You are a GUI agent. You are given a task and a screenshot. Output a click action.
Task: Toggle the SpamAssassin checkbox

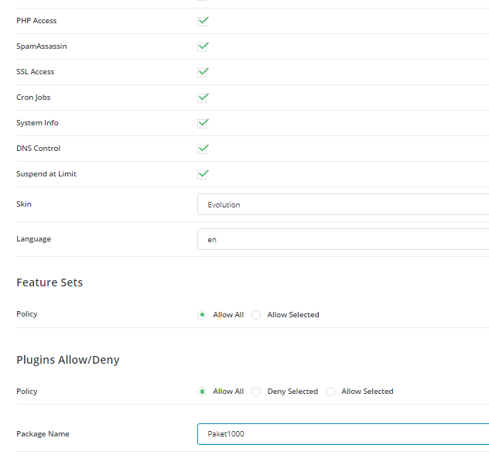click(x=203, y=46)
